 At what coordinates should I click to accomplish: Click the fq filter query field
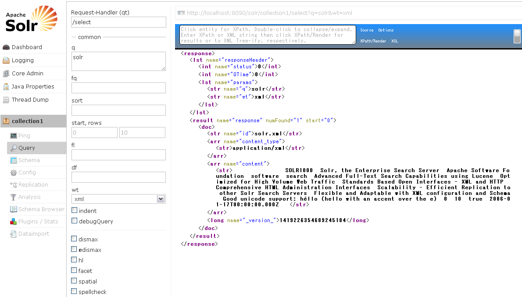(x=118, y=88)
